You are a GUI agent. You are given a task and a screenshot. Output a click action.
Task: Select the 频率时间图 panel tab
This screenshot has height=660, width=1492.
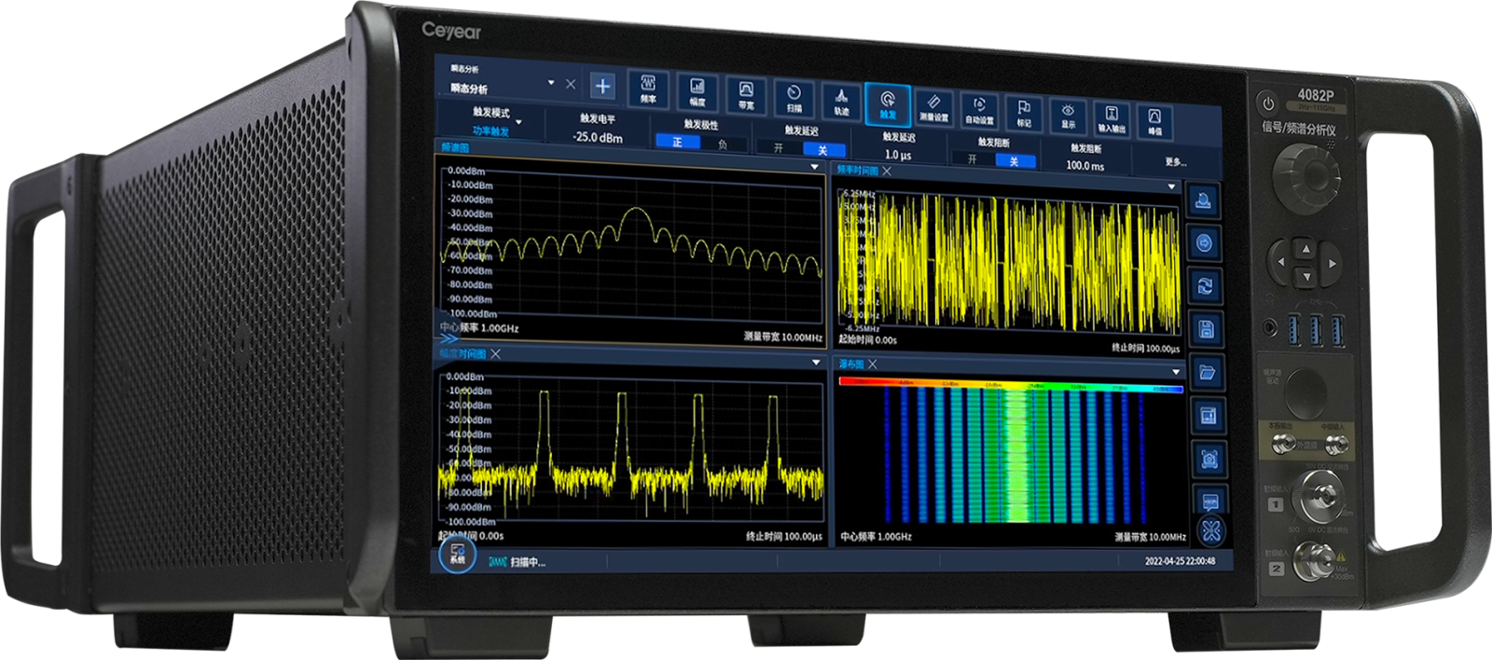click(x=856, y=171)
